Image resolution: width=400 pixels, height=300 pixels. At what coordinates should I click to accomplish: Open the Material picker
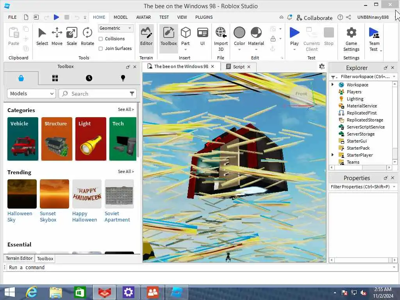pos(256,37)
